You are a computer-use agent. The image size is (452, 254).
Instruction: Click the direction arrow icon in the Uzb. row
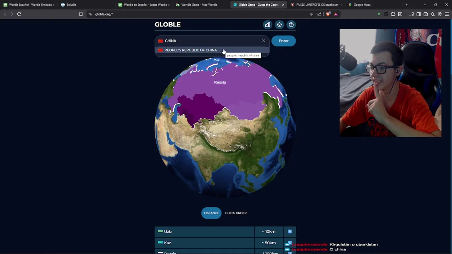tap(290, 231)
